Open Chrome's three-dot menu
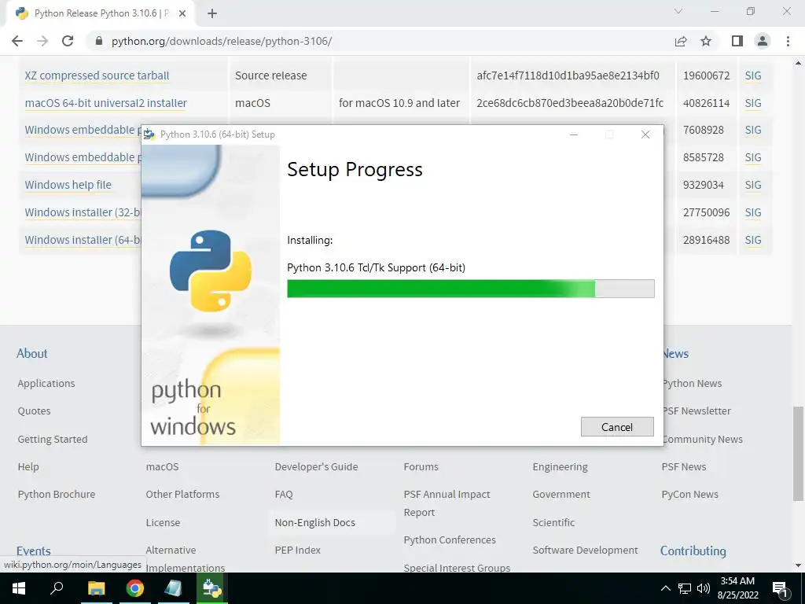 pyautogui.click(x=788, y=41)
